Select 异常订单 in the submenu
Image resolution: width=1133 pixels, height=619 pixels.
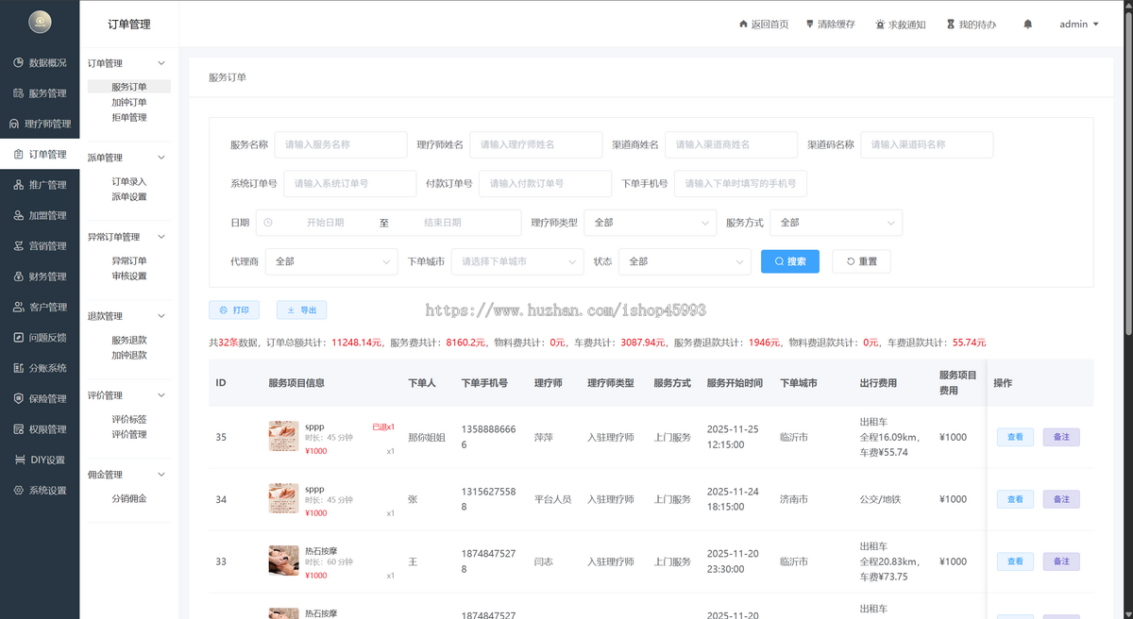pos(129,260)
